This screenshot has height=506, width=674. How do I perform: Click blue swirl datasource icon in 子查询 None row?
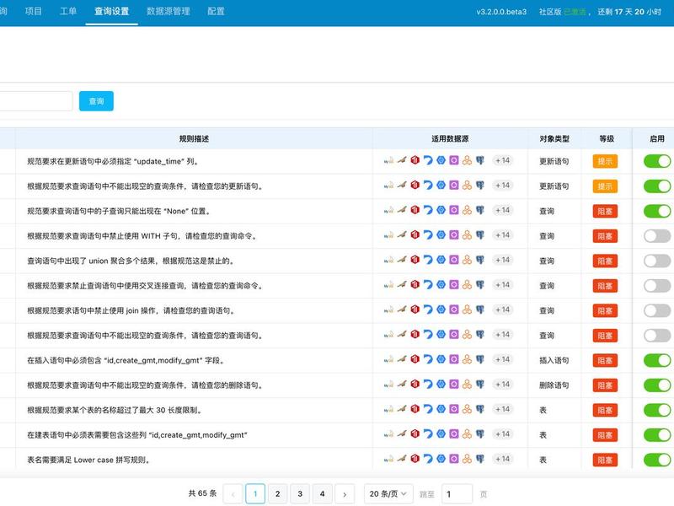(428, 210)
